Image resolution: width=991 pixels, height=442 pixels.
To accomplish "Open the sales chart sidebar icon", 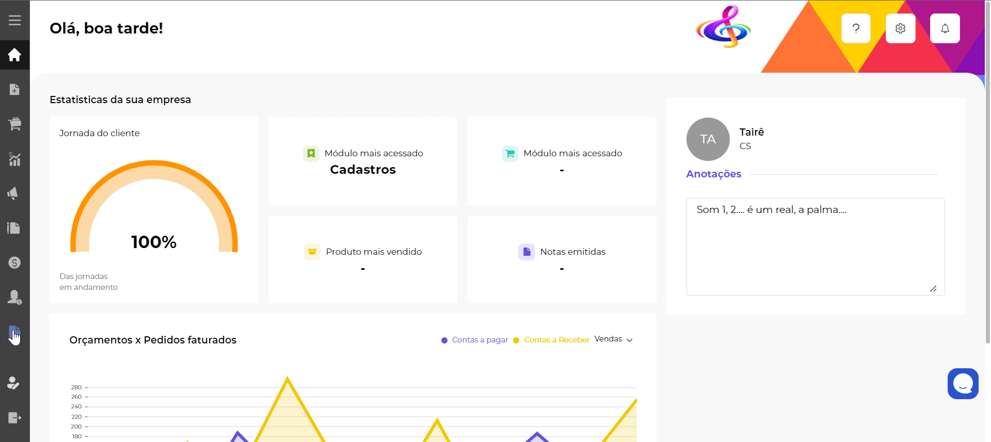I will pyautogui.click(x=14, y=159).
